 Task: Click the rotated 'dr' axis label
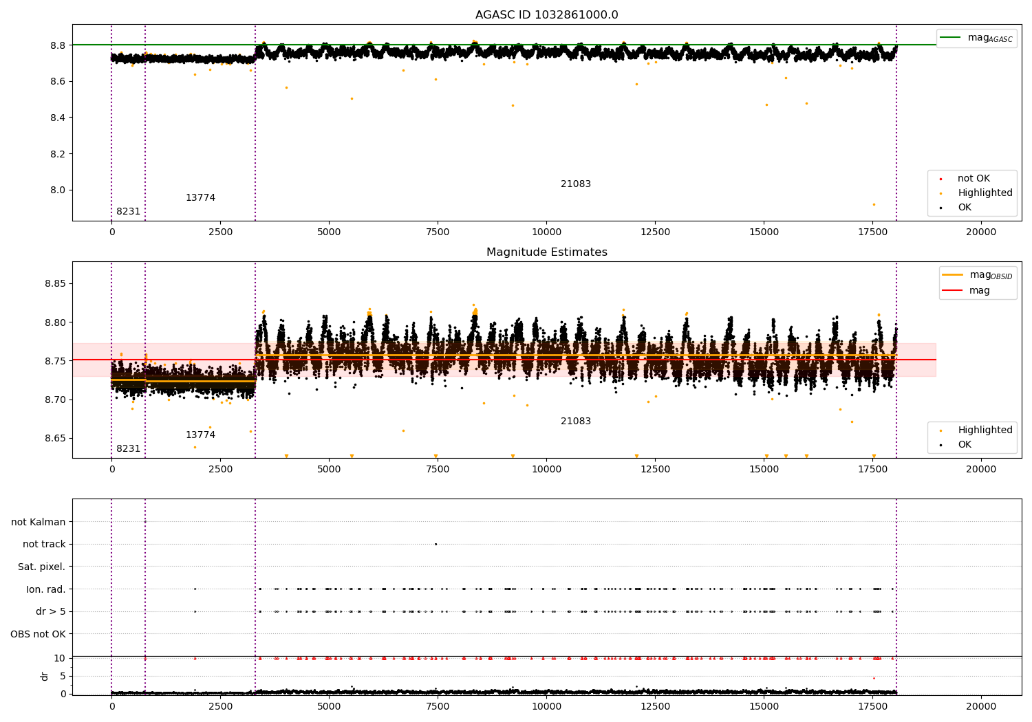tap(45, 677)
